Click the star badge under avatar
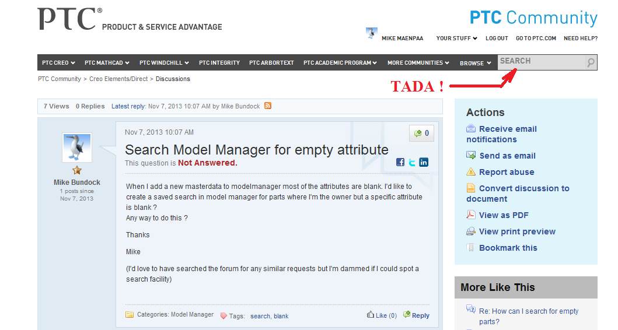The image size is (618, 330). pos(77,170)
